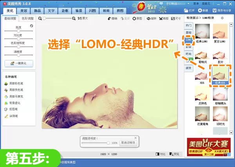Click the 旋转 rotate icon
Viewport: 235px width, 167px height.
(x=148, y=18)
